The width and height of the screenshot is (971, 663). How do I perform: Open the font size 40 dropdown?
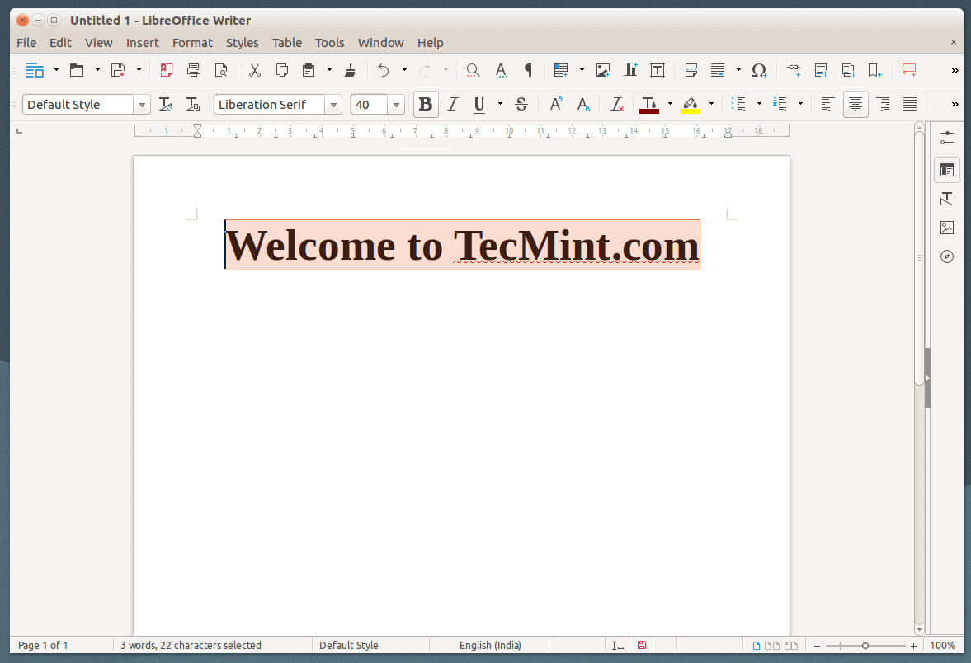[x=396, y=105]
